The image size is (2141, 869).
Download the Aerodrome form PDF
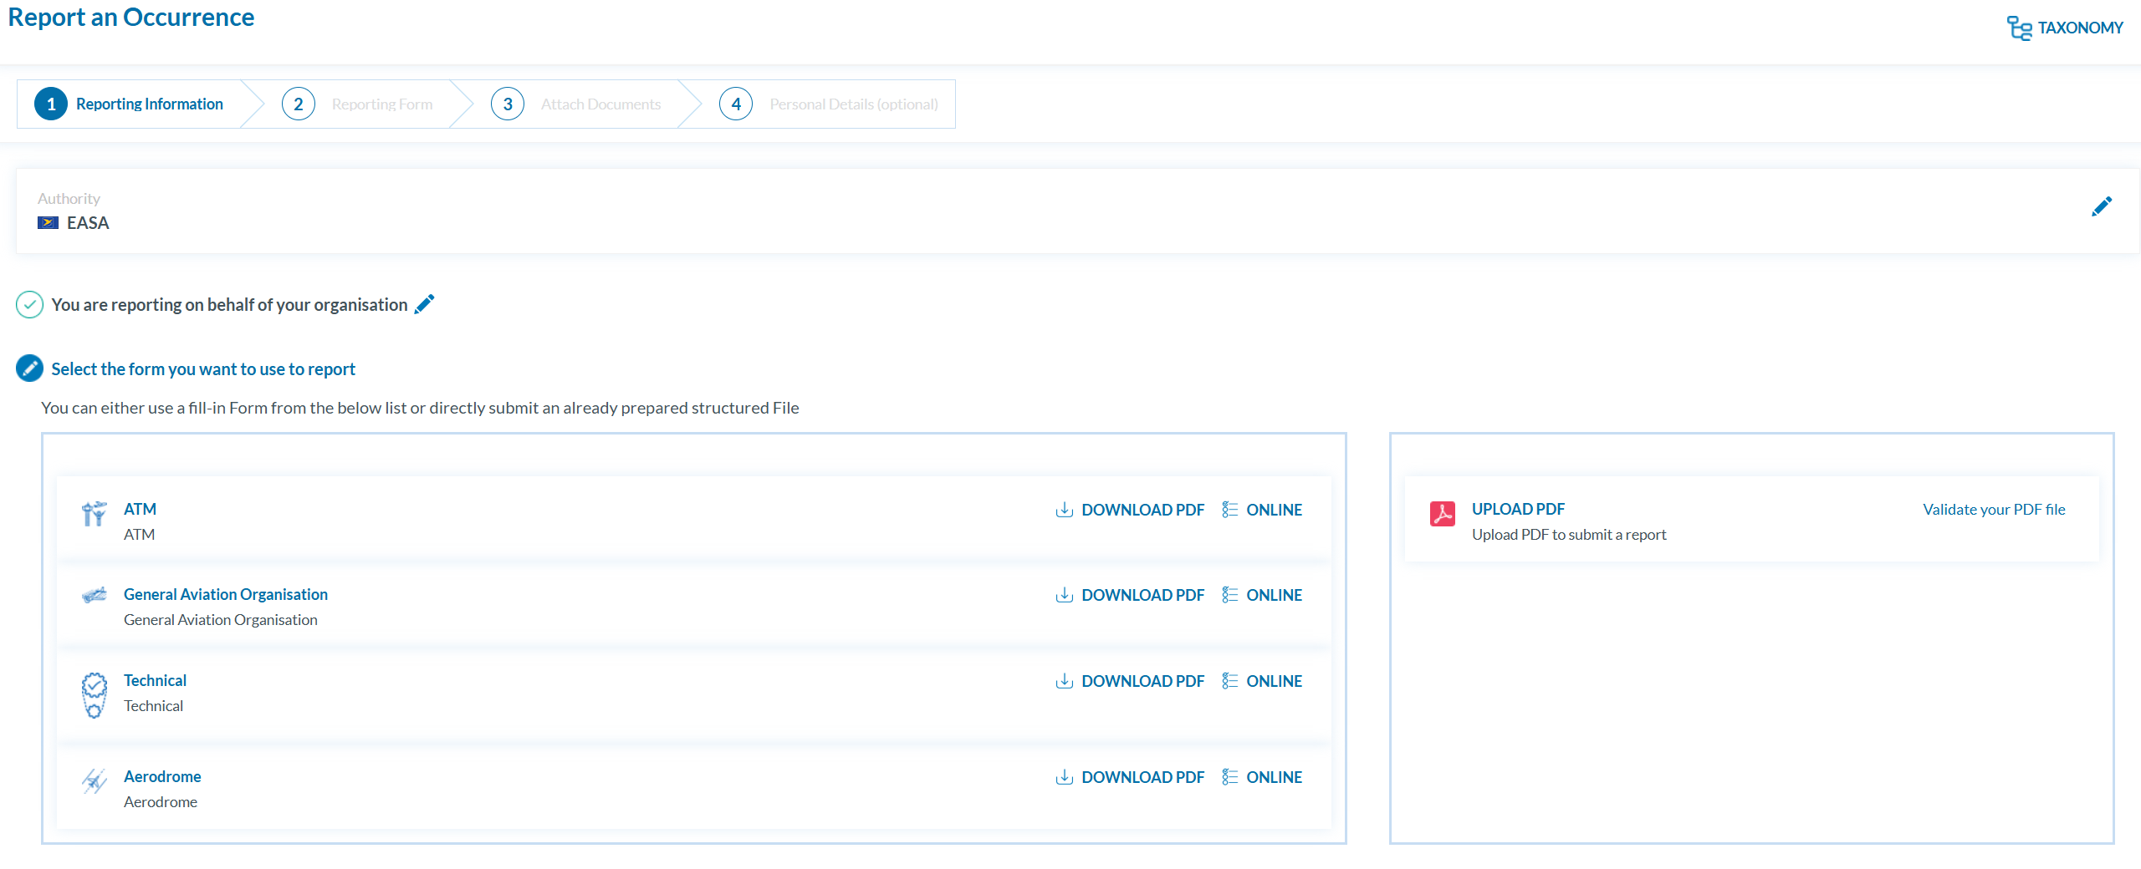click(1130, 777)
